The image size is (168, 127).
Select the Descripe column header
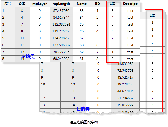[x=130, y=4]
